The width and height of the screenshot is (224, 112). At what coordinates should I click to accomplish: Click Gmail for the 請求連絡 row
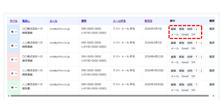pos(185,62)
